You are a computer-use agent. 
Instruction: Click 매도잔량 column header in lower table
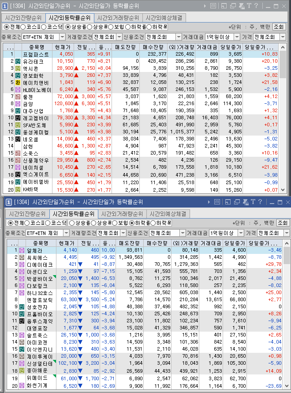point(129,243)
